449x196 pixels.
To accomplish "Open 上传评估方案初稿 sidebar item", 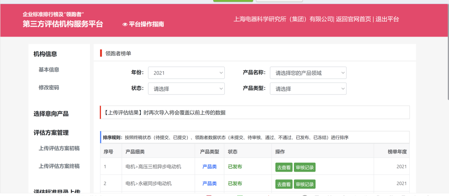I will pyautogui.click(x=59, y=149).
